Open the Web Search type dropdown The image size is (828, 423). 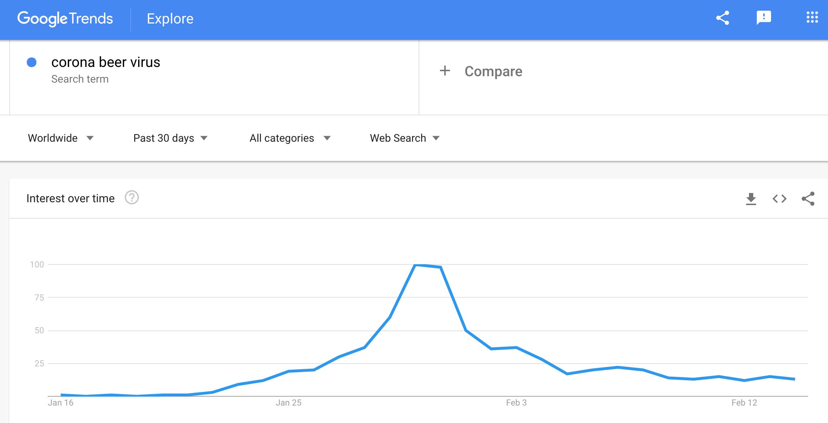point(405,138)
